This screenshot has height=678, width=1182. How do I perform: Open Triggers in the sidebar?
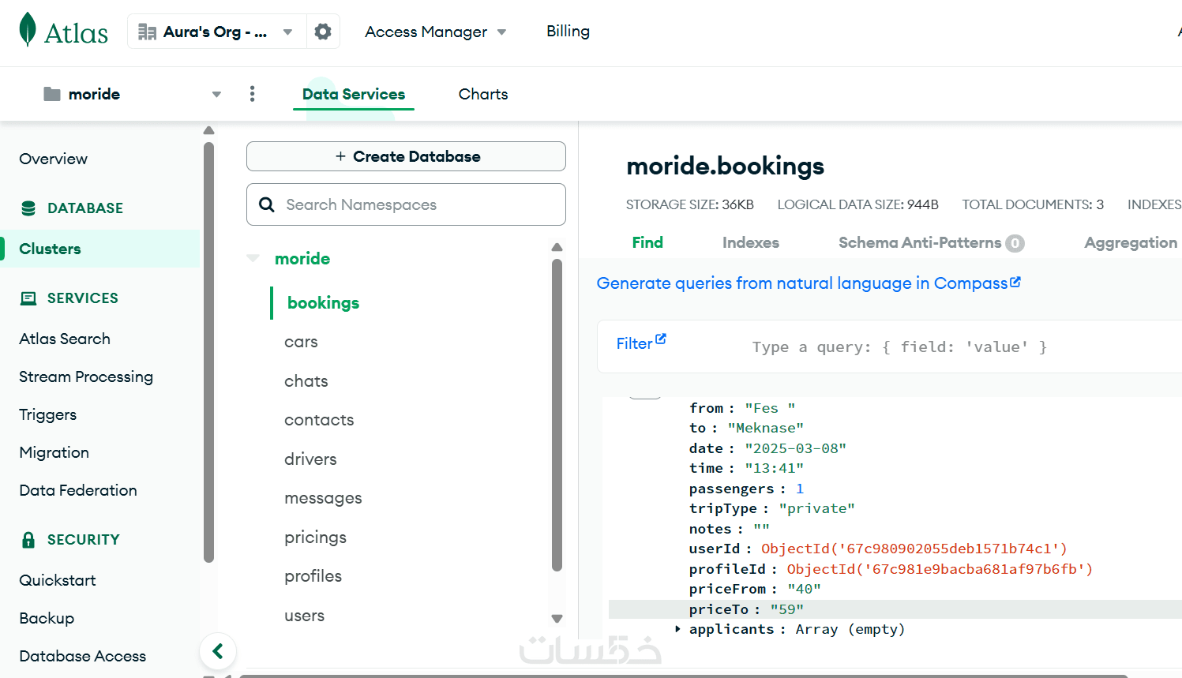(48, 415)
